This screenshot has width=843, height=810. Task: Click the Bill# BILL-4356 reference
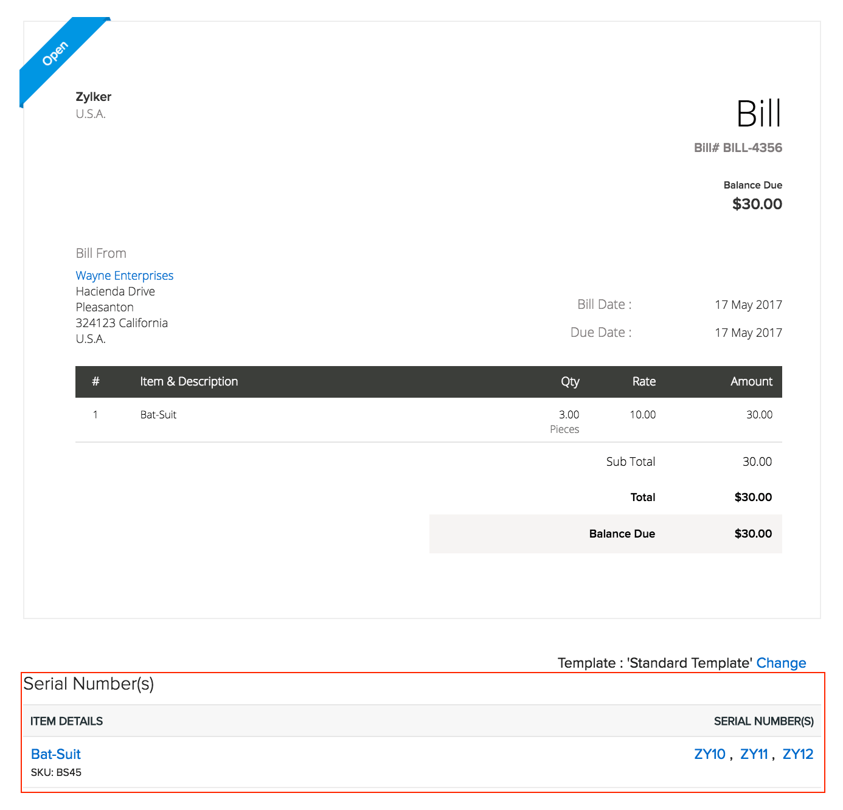tap(737, 148)
